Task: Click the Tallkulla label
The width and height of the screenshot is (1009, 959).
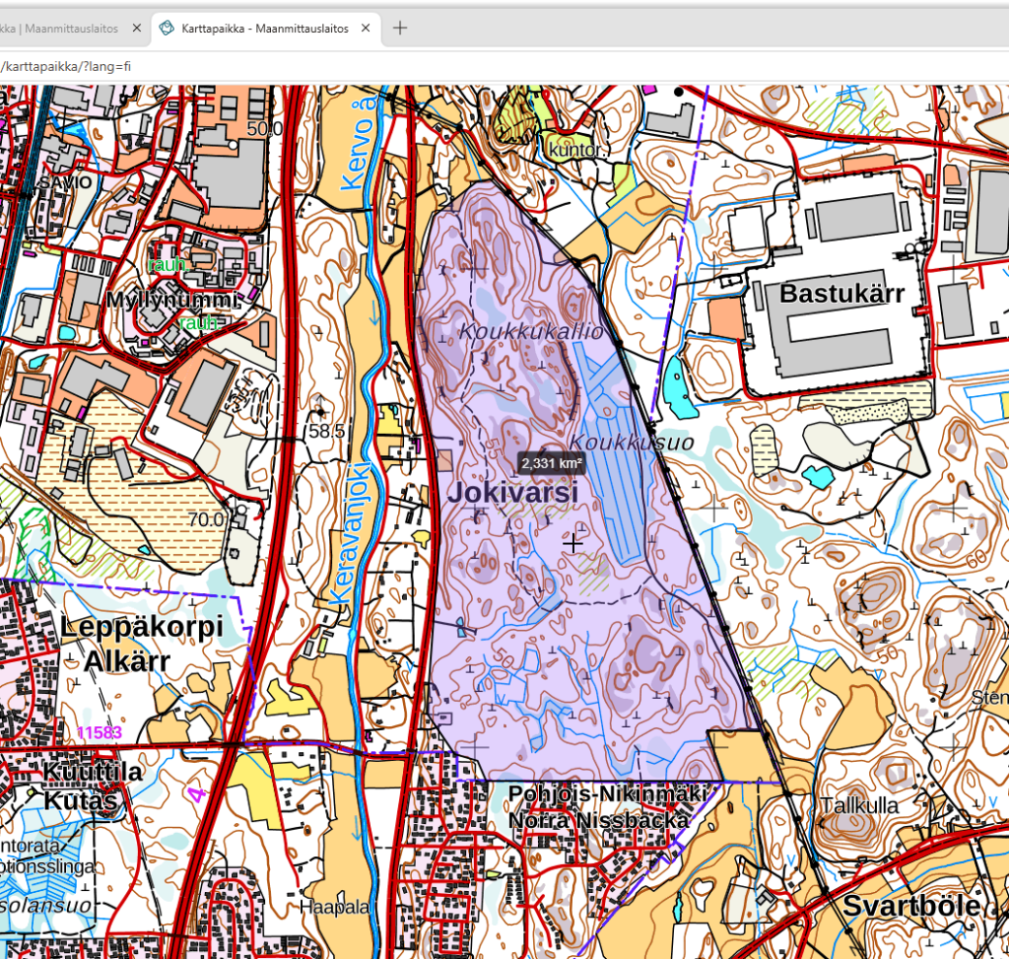Action: click(x=859, y=806)
